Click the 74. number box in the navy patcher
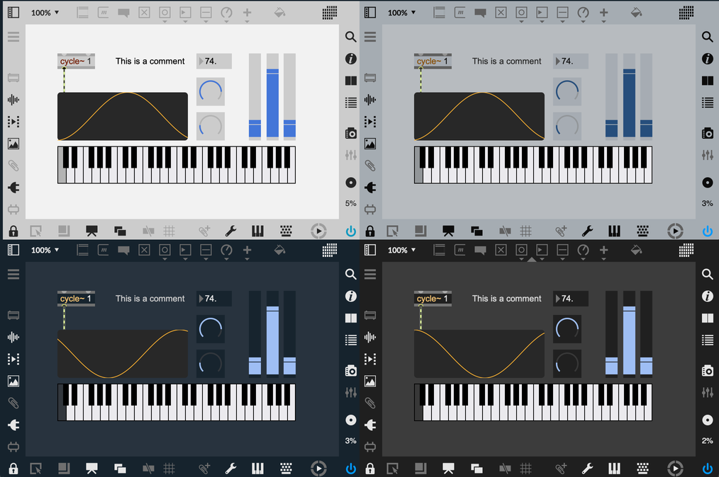This screenshot has height=477, width=719. 213,299
